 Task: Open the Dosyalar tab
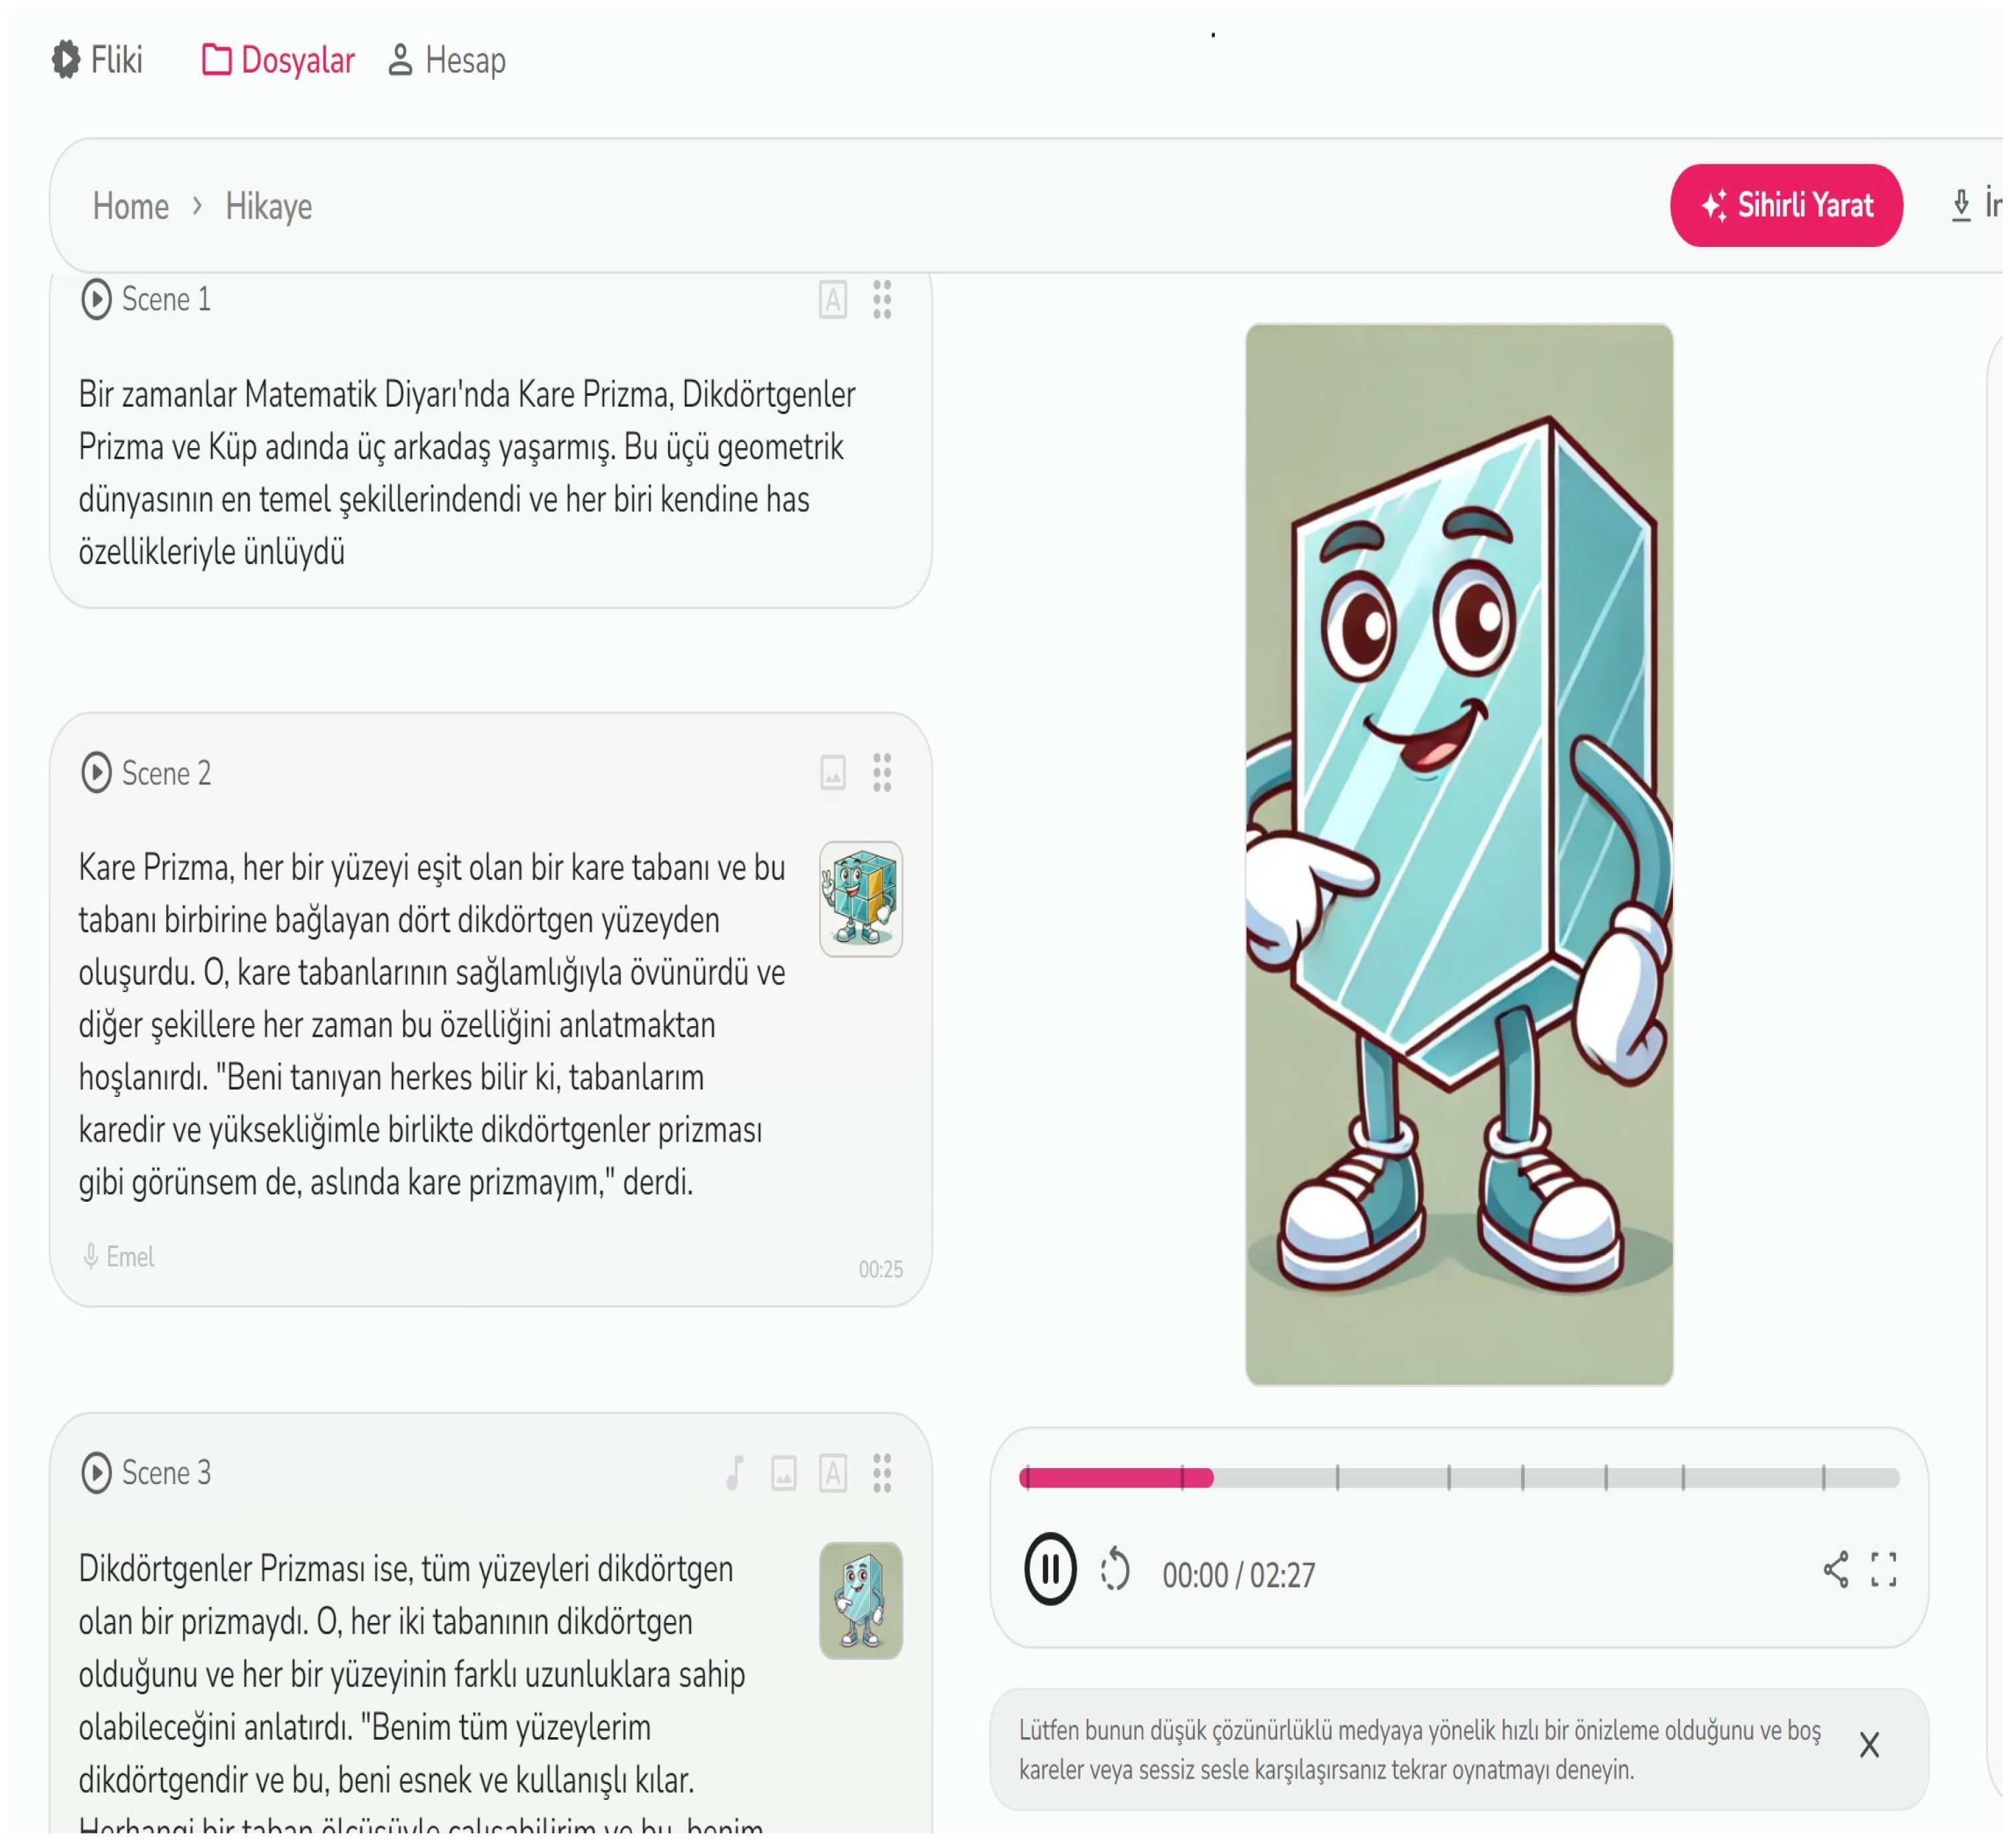tap(278, 60)
